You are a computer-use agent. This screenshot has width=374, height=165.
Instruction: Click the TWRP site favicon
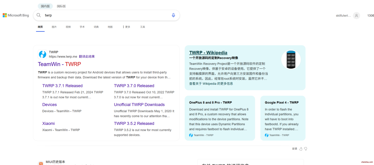tap(42, 54)
